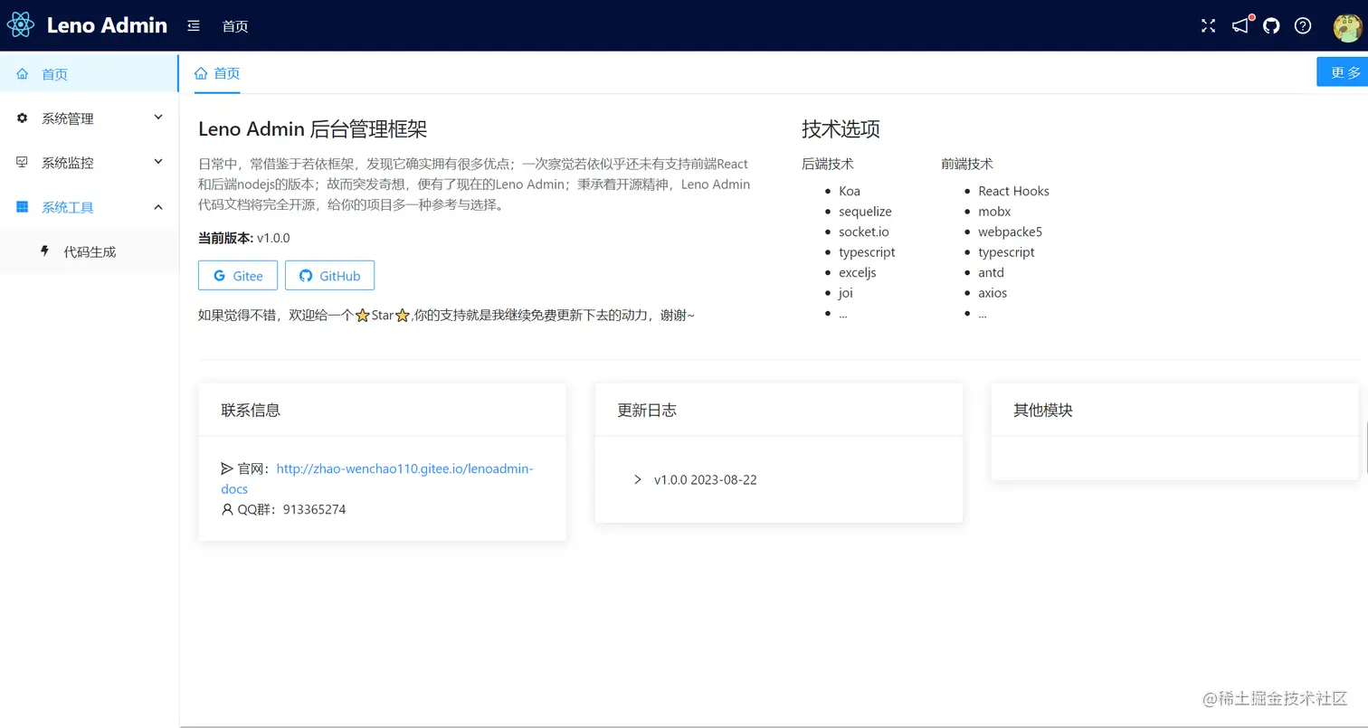Expand the 系统管理 submenu chevron

(158, 118)
